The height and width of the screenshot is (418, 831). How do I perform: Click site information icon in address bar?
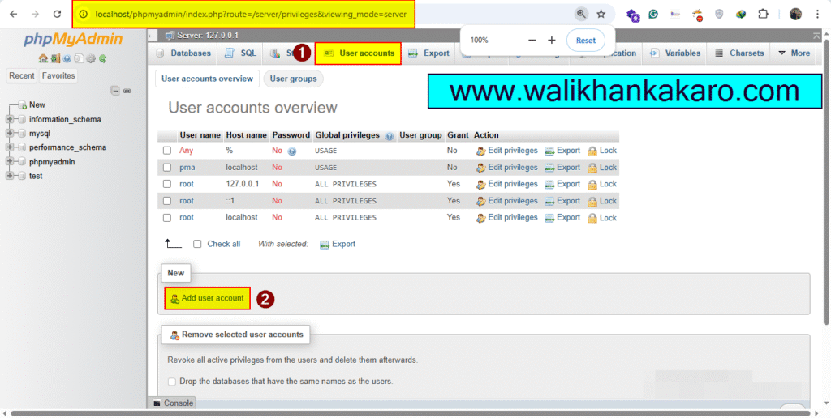[x=84, y=15]
